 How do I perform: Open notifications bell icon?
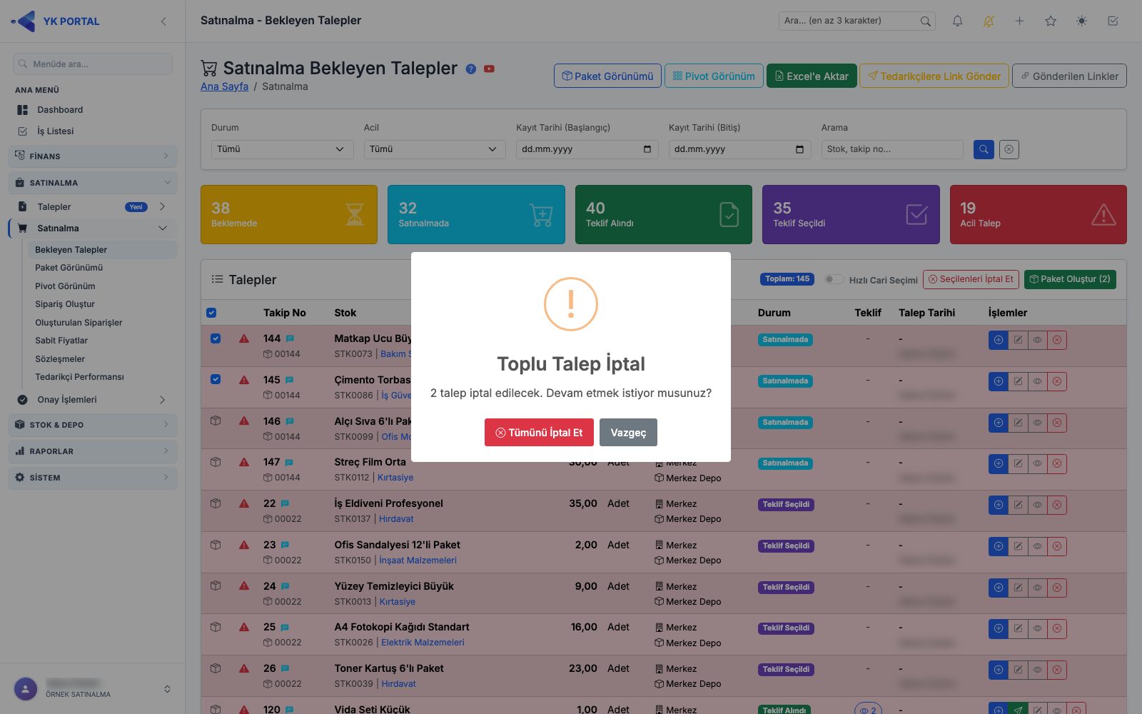(957, 21)
